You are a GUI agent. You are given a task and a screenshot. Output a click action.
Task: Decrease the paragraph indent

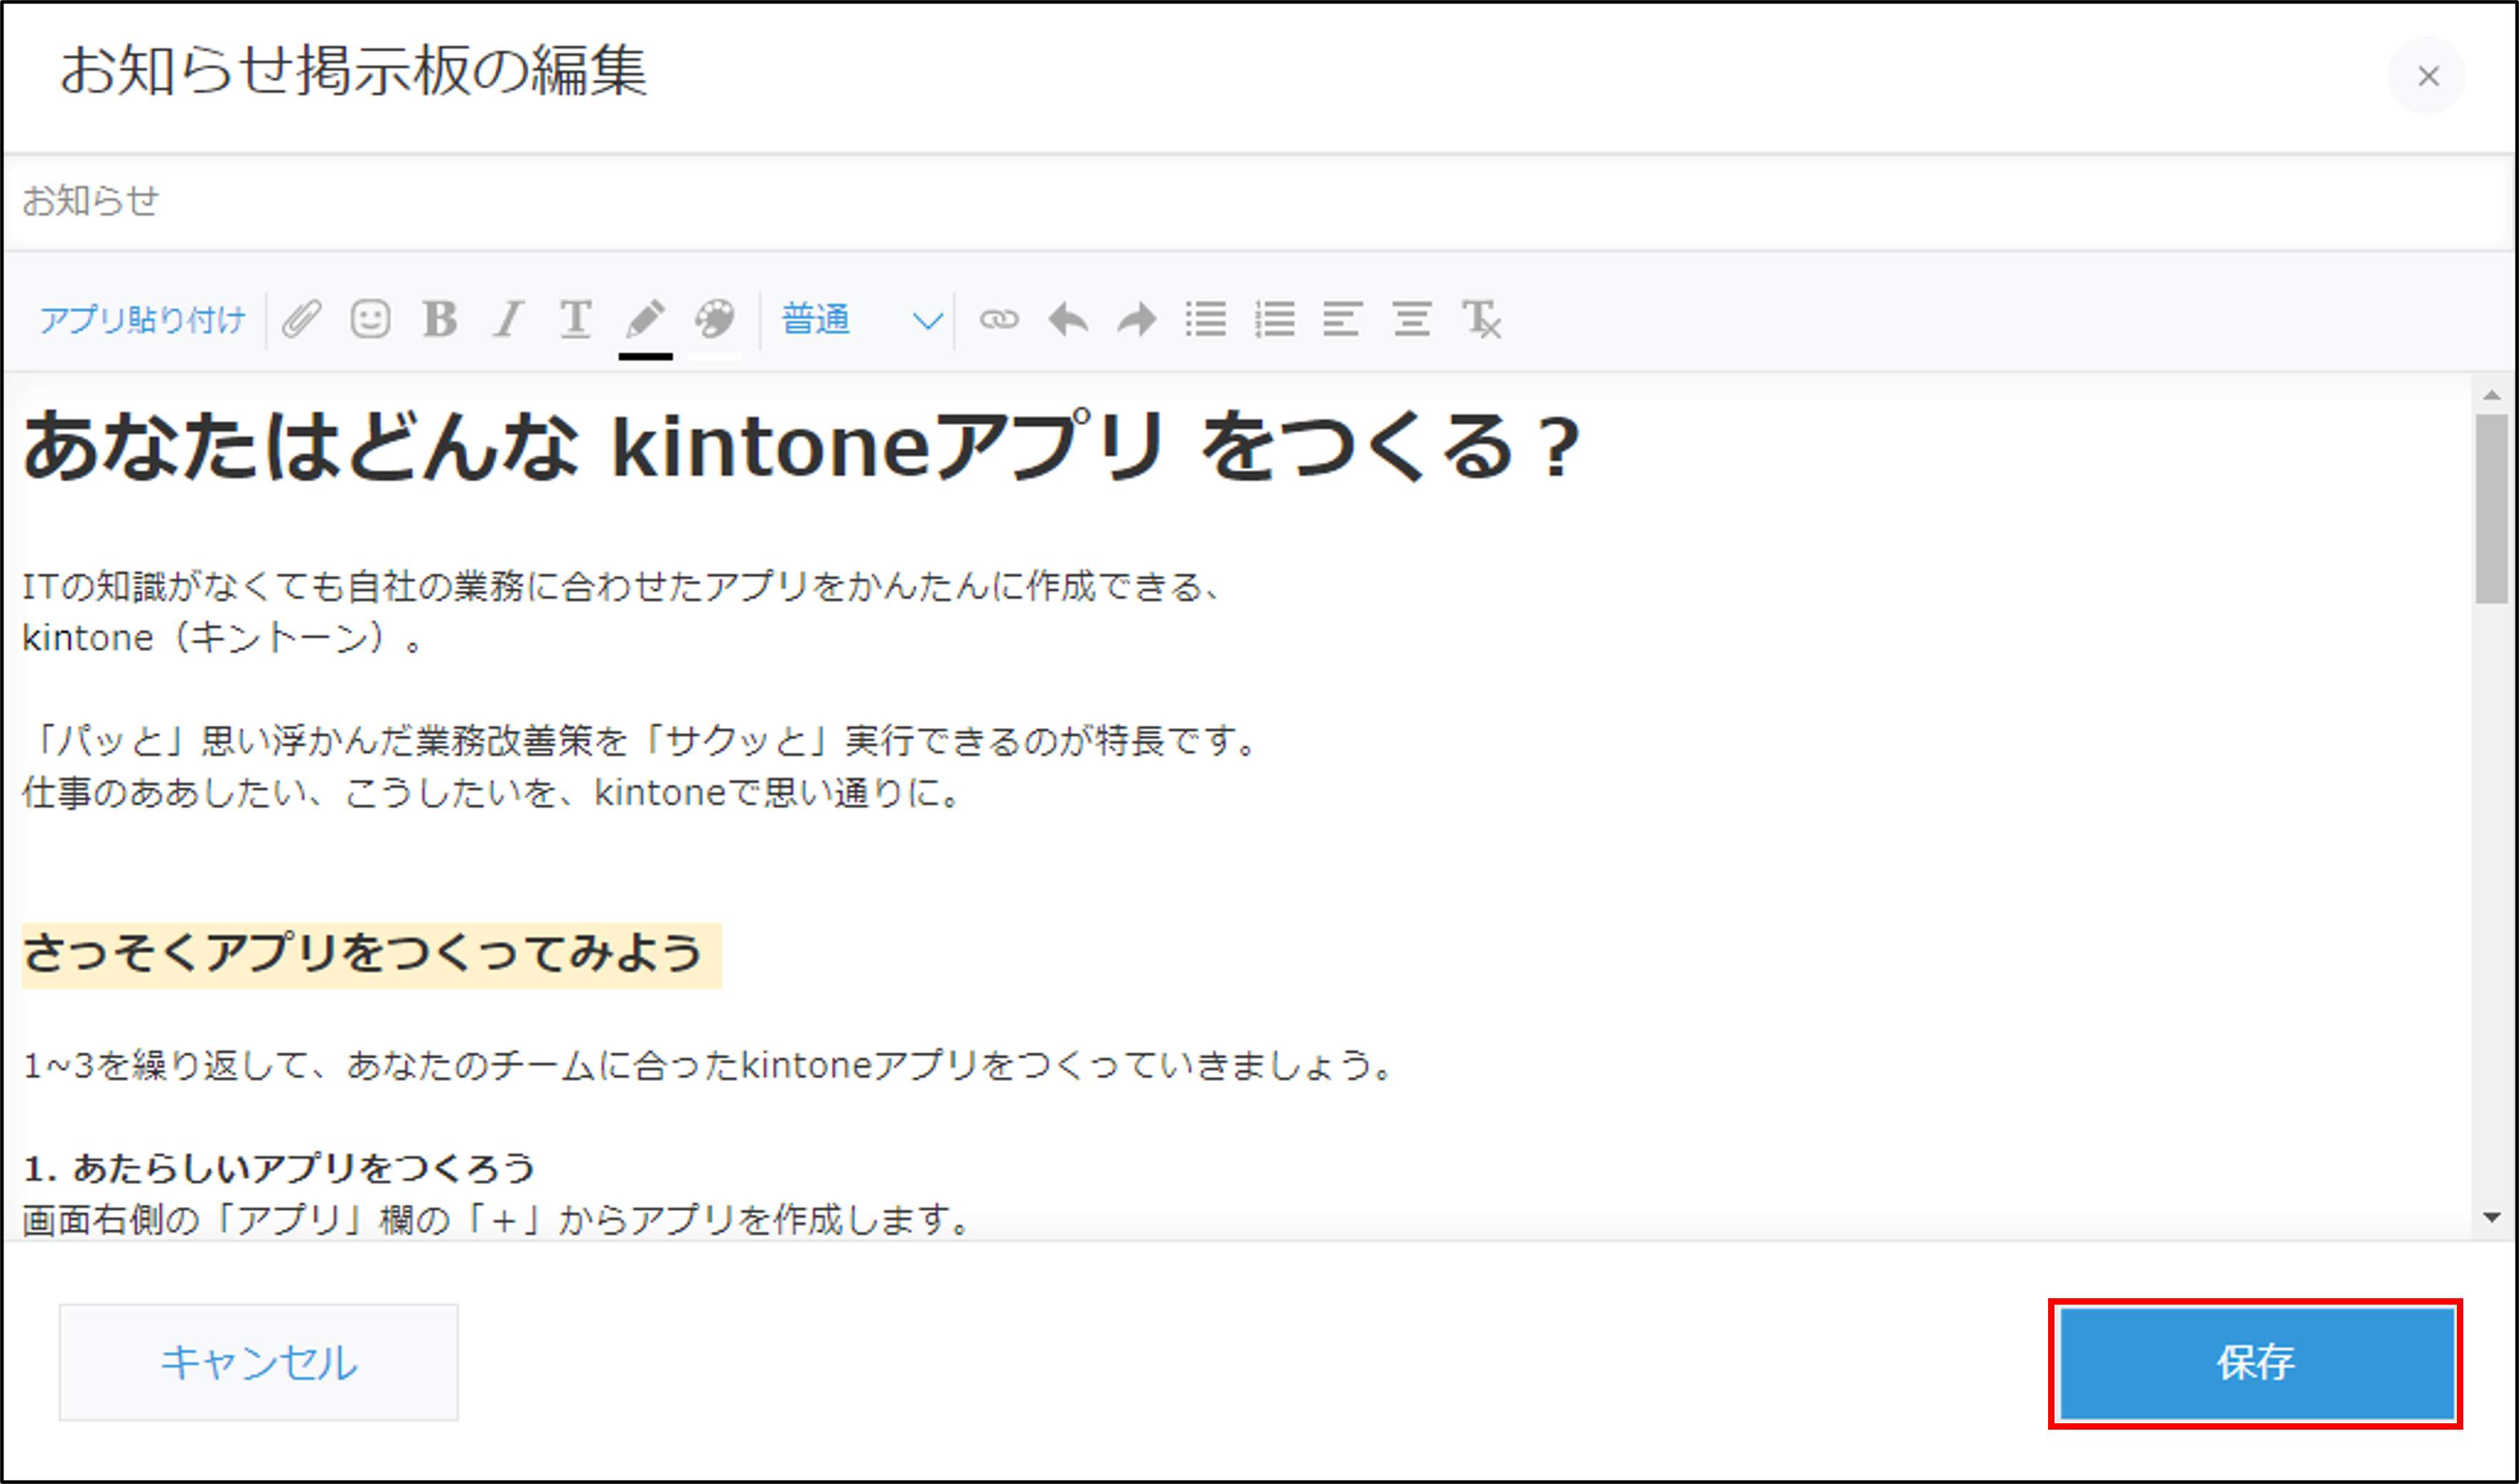pos(1342,320)
